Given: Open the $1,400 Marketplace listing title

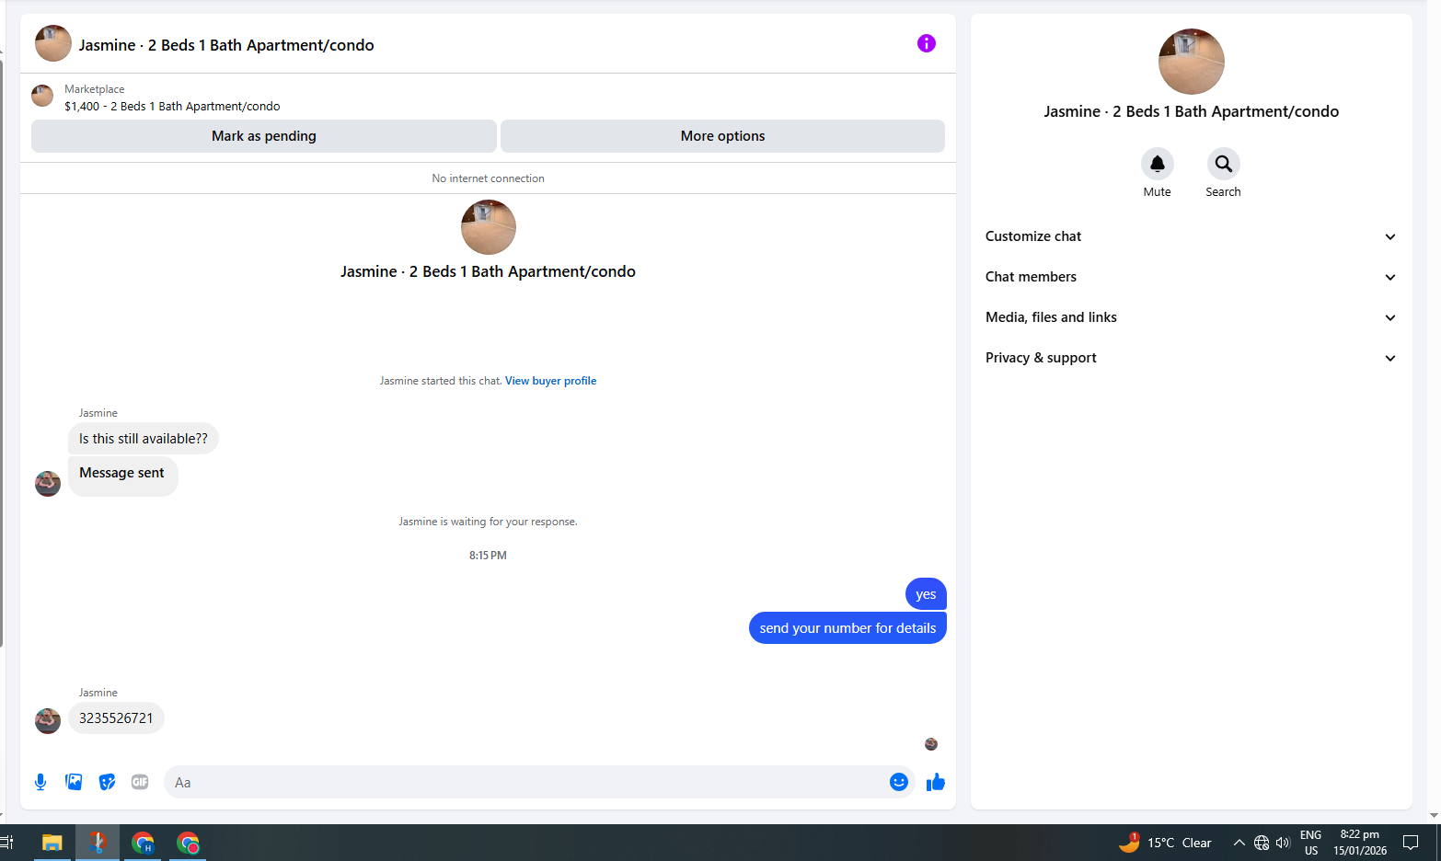Looking at the screenshot, I should click(172, 107).
